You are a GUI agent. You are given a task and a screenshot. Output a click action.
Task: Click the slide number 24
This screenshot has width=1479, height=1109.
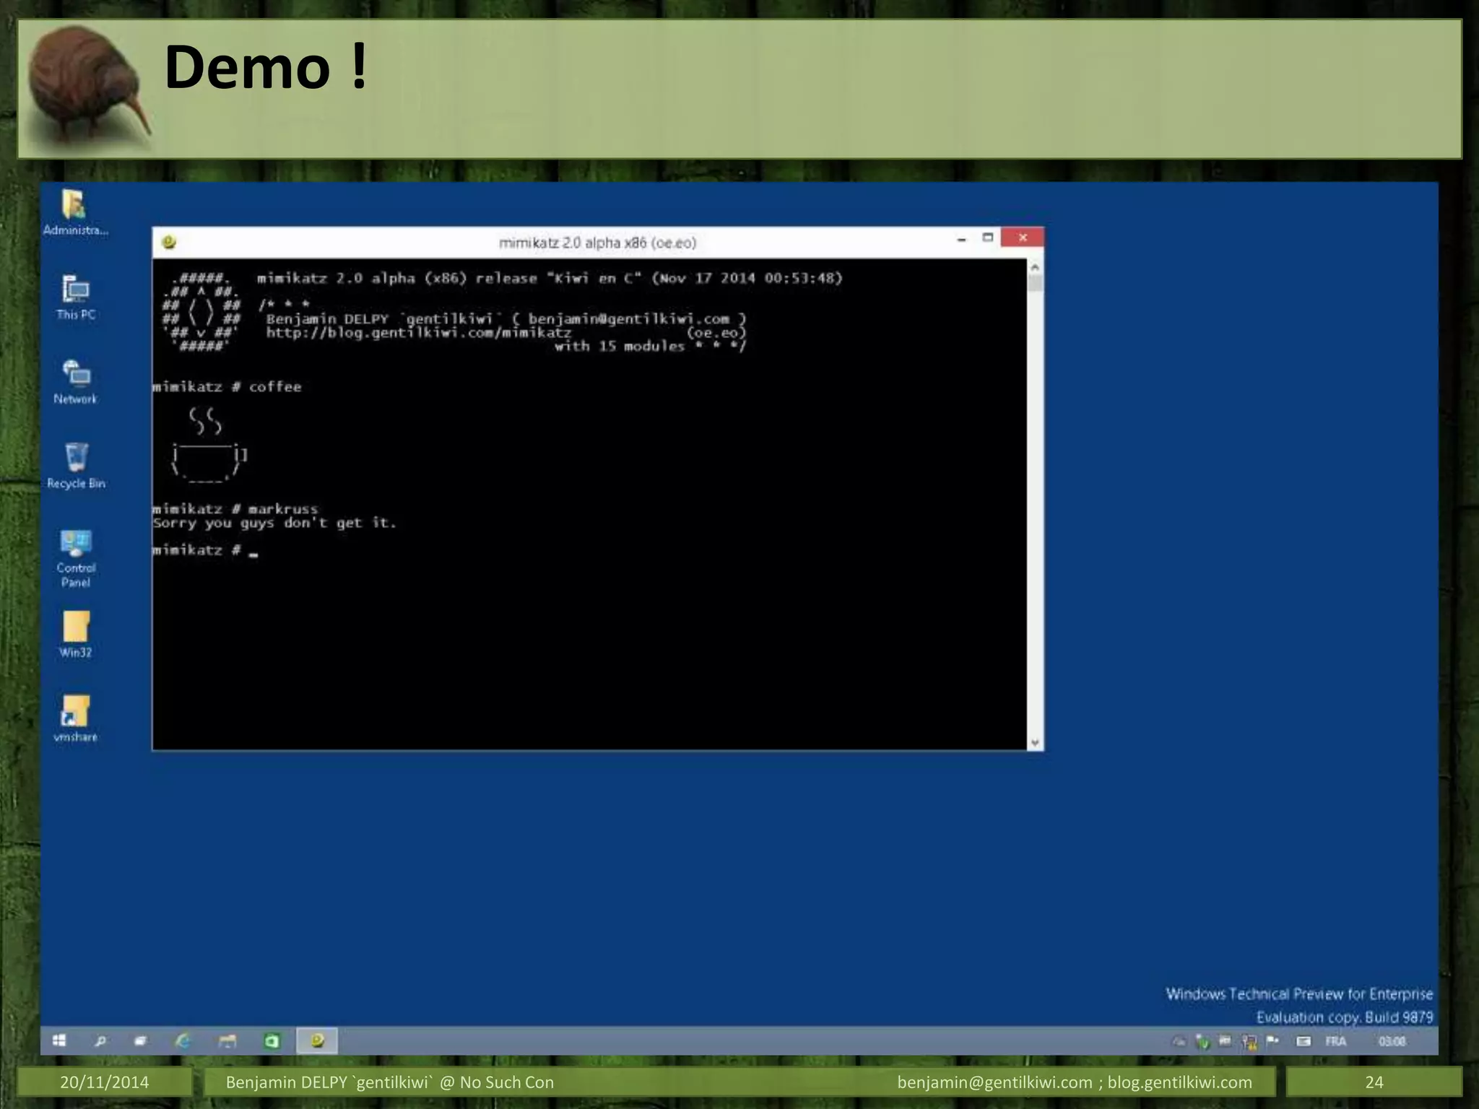1374,1082
